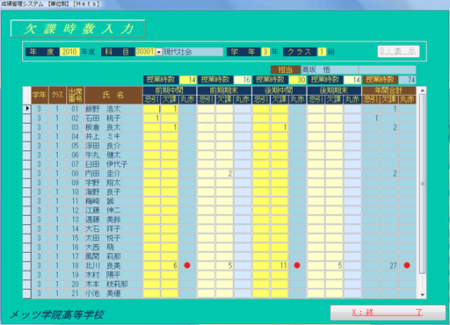Click the table's vertical scrollbar up arrow
This screenshot has width=450, height=325.
pyautogui.click(x=423, y=90)
